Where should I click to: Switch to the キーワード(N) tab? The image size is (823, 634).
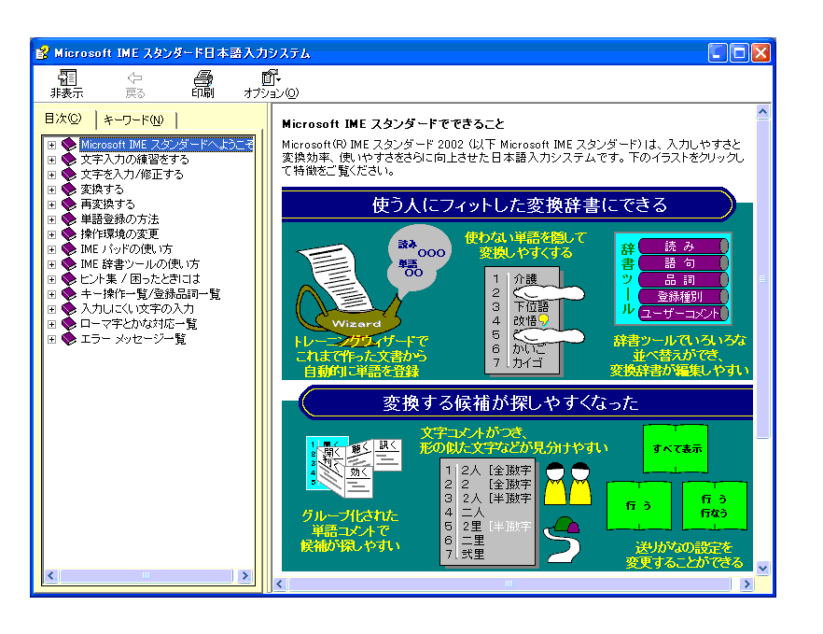coord(133,120)
